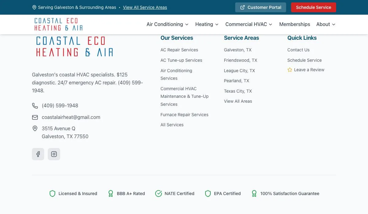Expand the Air Conditioning menu chevron
Image resolution: width=368 pixels, height=214 pixels.
pos(187,24)
